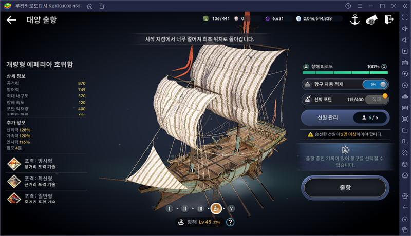
Task: Open the 선원 관리 crew management button
Action: pyautogui.click(x=345, y=117)
